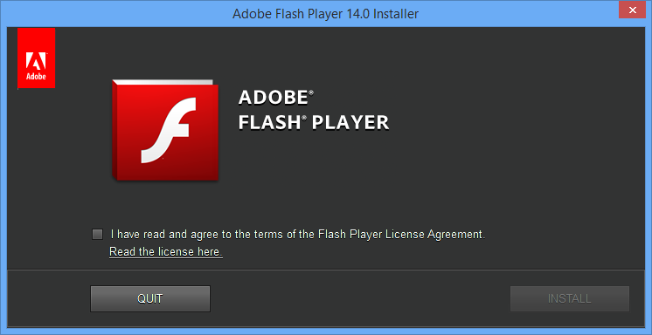Click the white f glyph on Flash icon
Image resolution: width=652 pixels, height=335 pixels.
[x=169, y=130]
